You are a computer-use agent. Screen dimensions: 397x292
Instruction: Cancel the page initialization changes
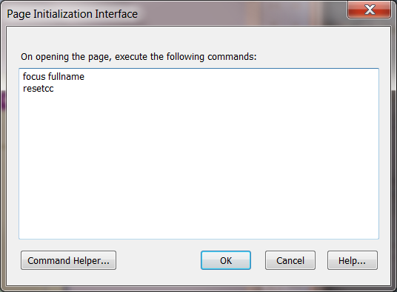(290, 260)
